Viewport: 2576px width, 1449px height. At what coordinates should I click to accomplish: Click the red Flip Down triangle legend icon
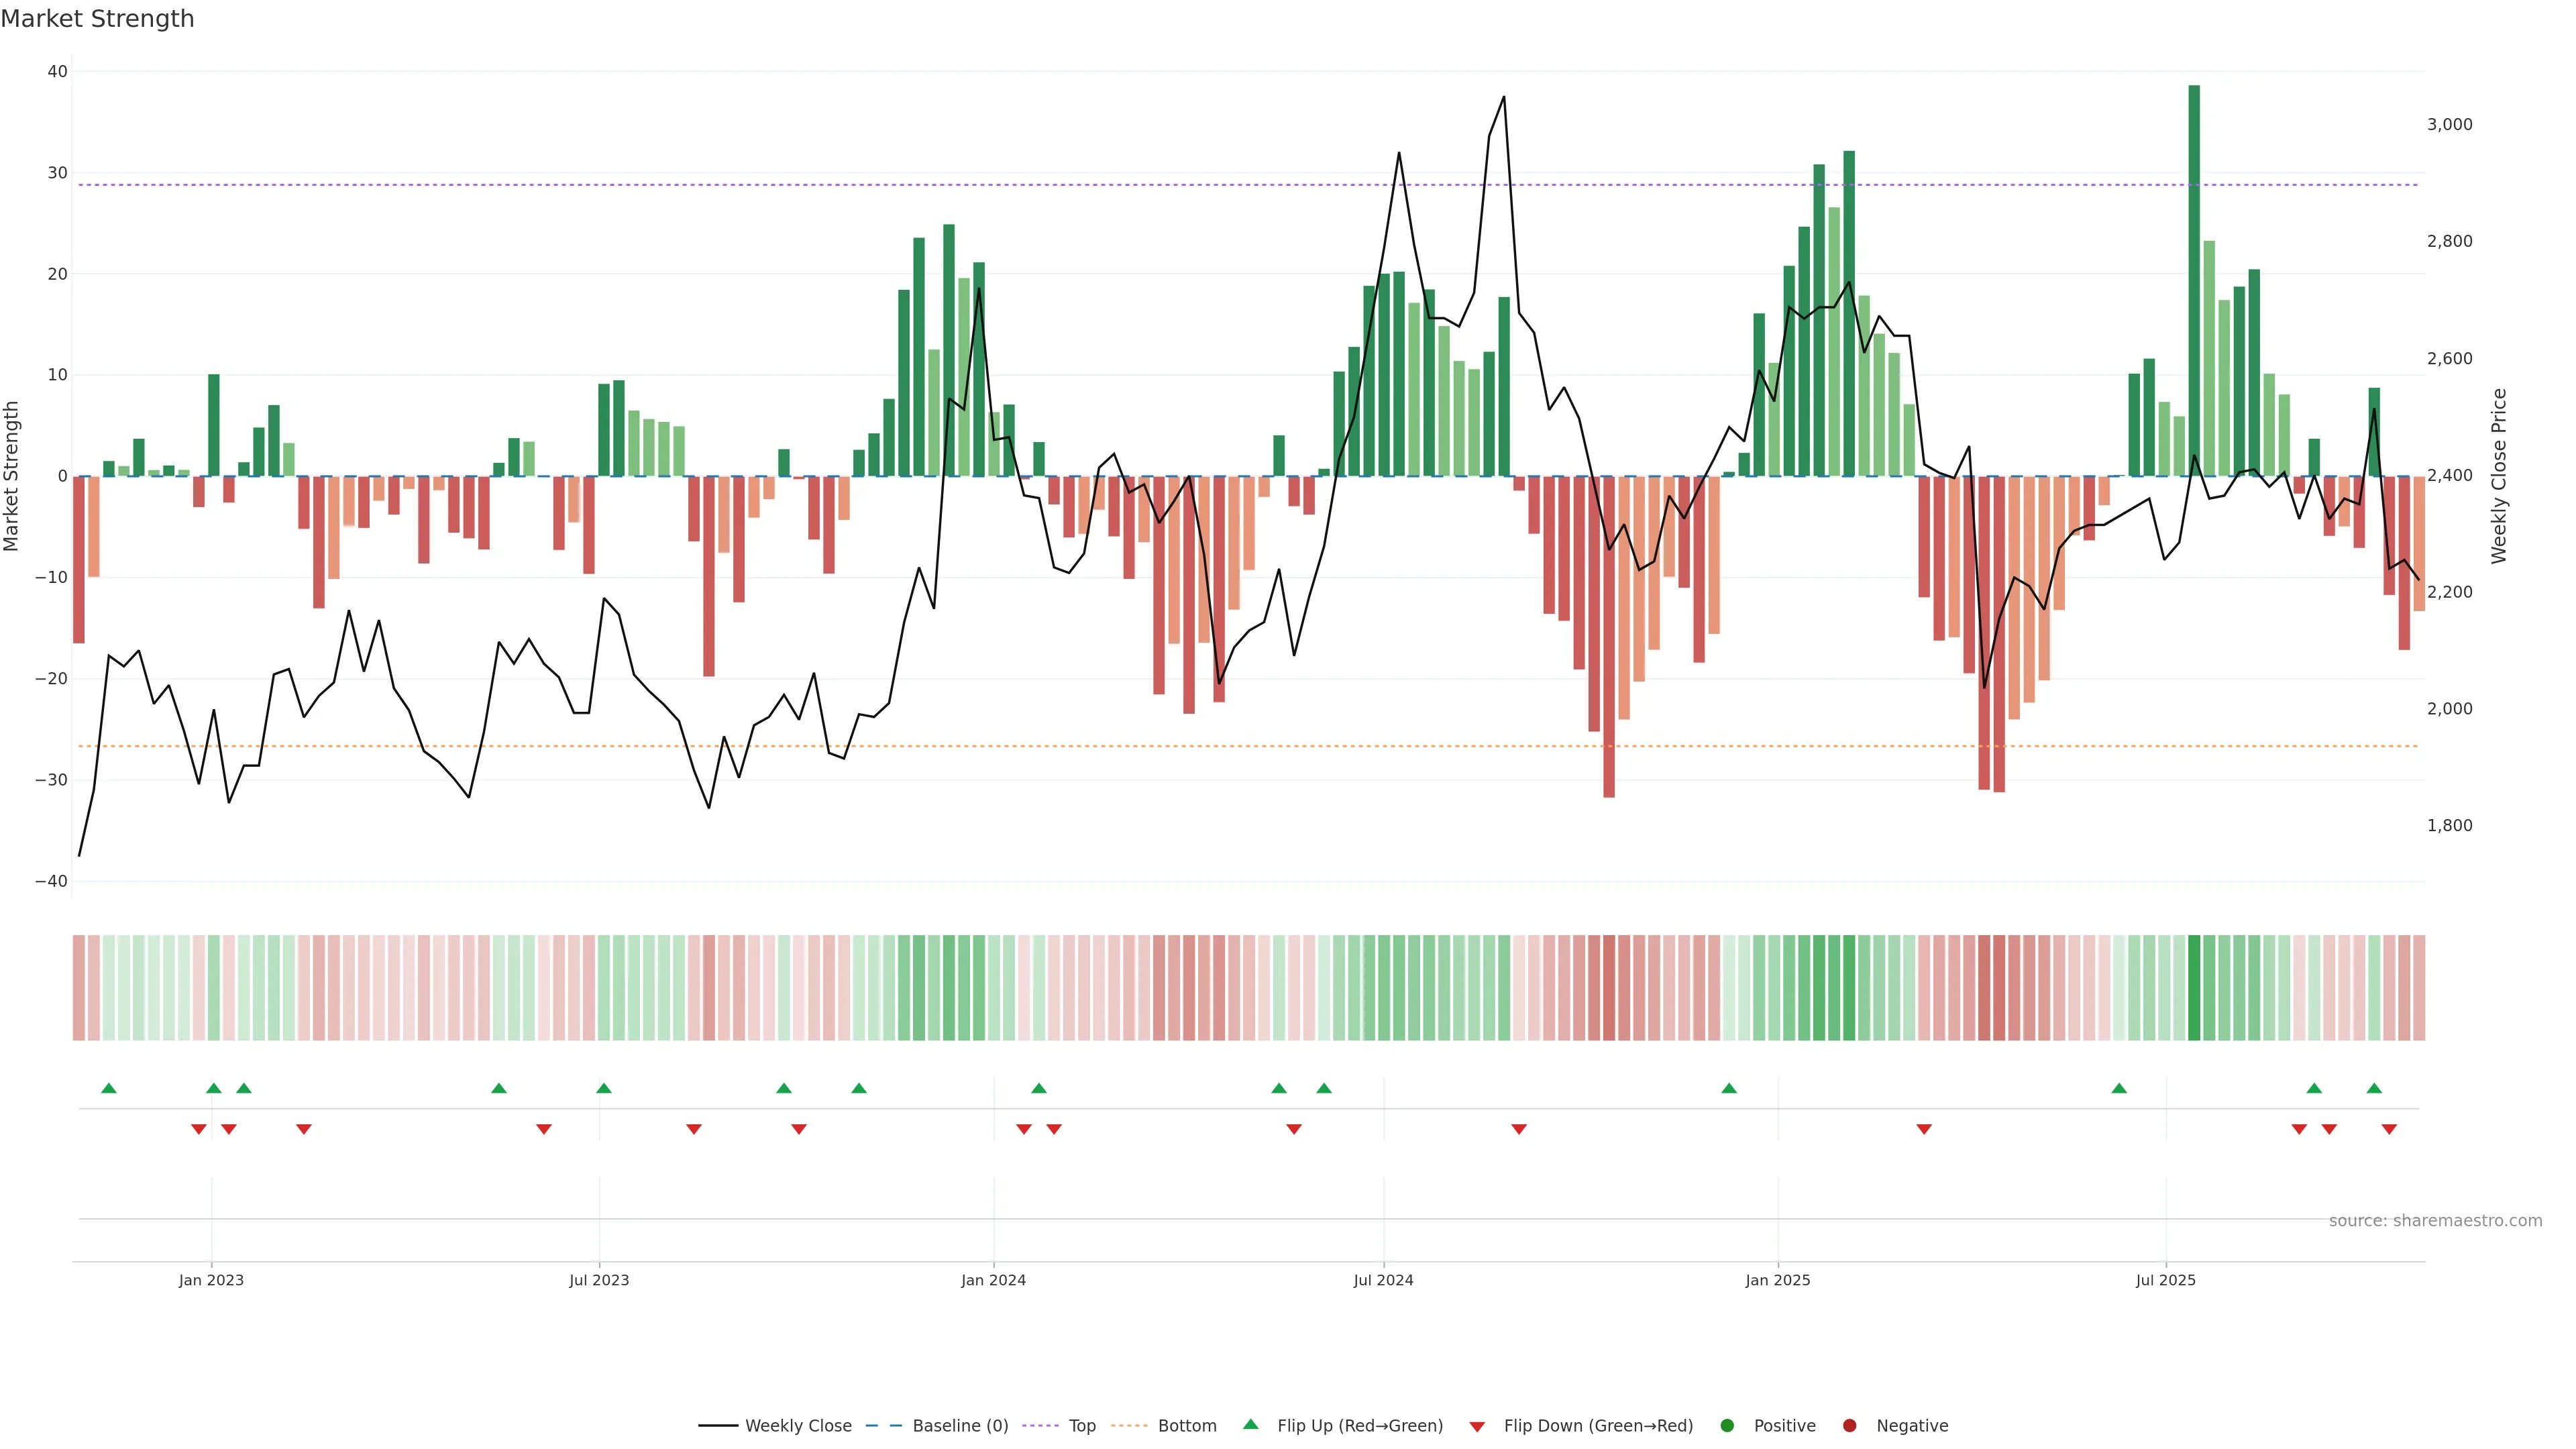click(1477, 1426)
